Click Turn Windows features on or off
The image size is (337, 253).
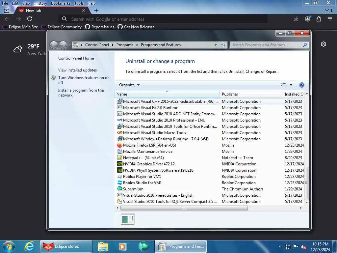(x=83, y=80)
